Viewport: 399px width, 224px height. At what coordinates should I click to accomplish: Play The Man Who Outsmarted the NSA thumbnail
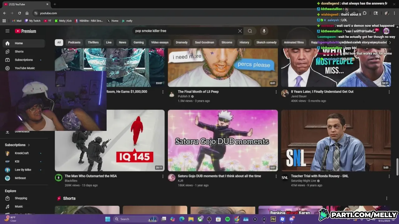110,140
